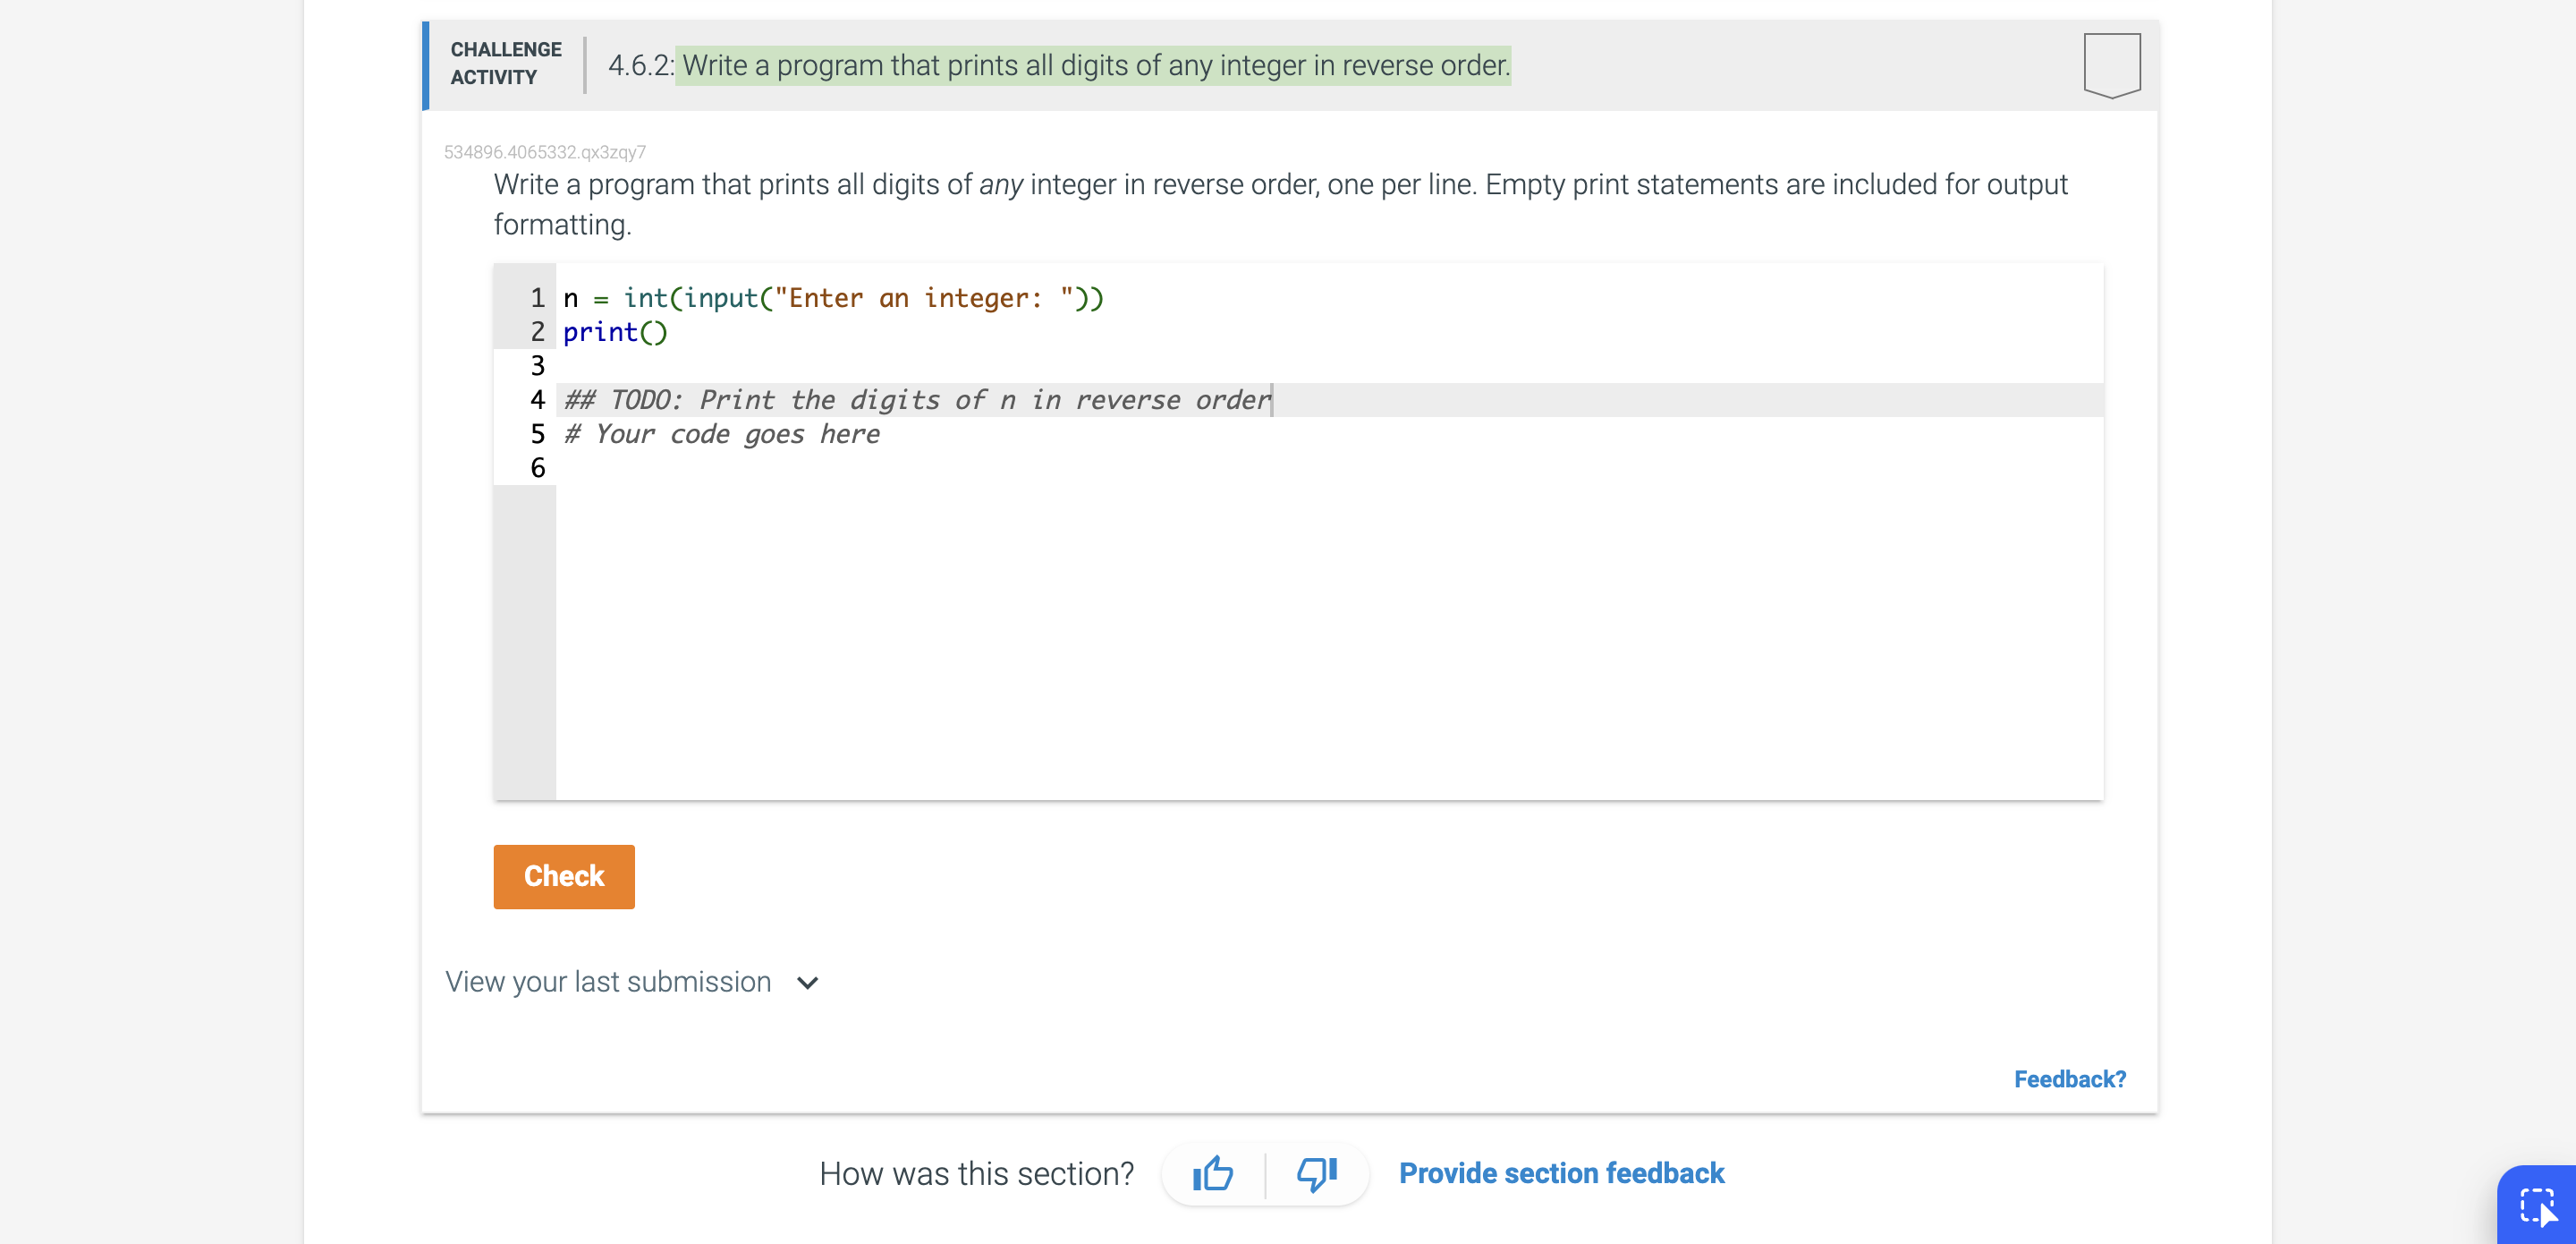Image resolution: width=2576 pixels, height=1244 pixels.
Task: Click the TODO comment on line 4
Action: pos(916,400)
